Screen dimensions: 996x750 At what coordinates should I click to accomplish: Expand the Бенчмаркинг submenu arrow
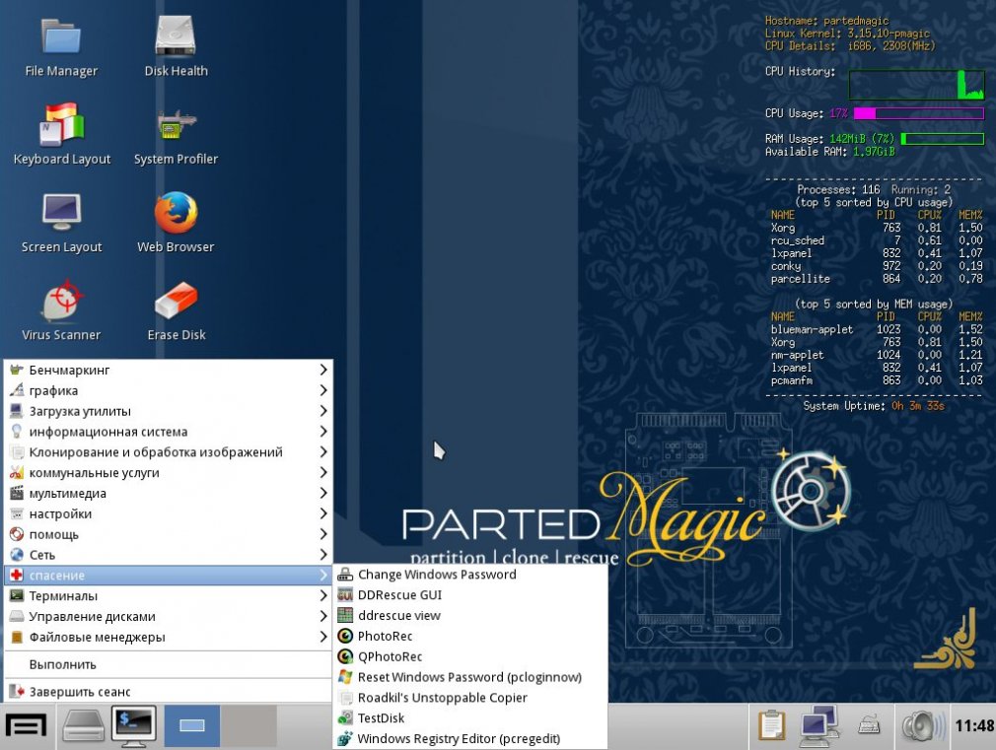pos(323,370)
